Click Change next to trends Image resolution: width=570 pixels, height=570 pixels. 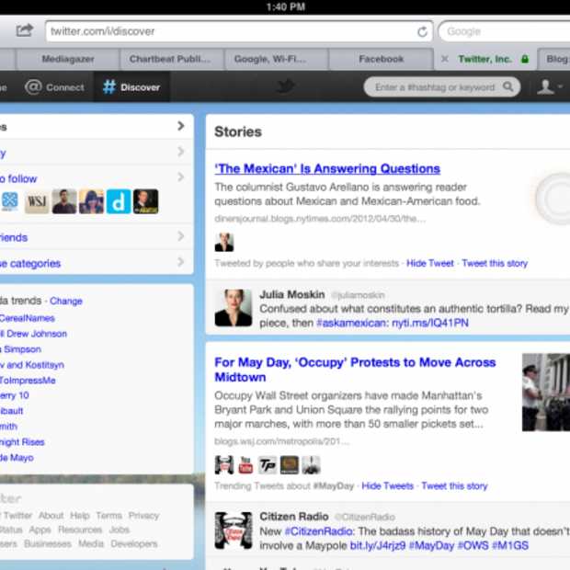pos(66,301)
